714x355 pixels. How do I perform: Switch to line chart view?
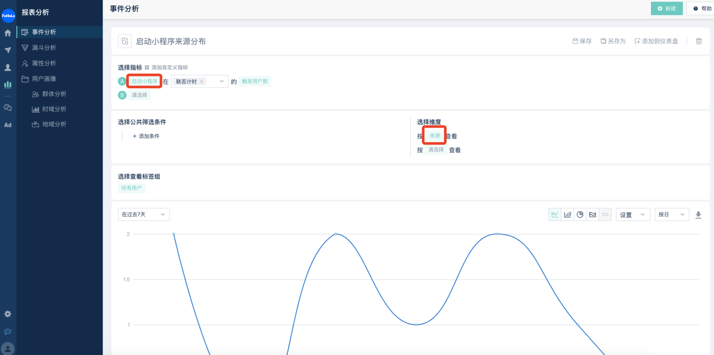point(555,214)
